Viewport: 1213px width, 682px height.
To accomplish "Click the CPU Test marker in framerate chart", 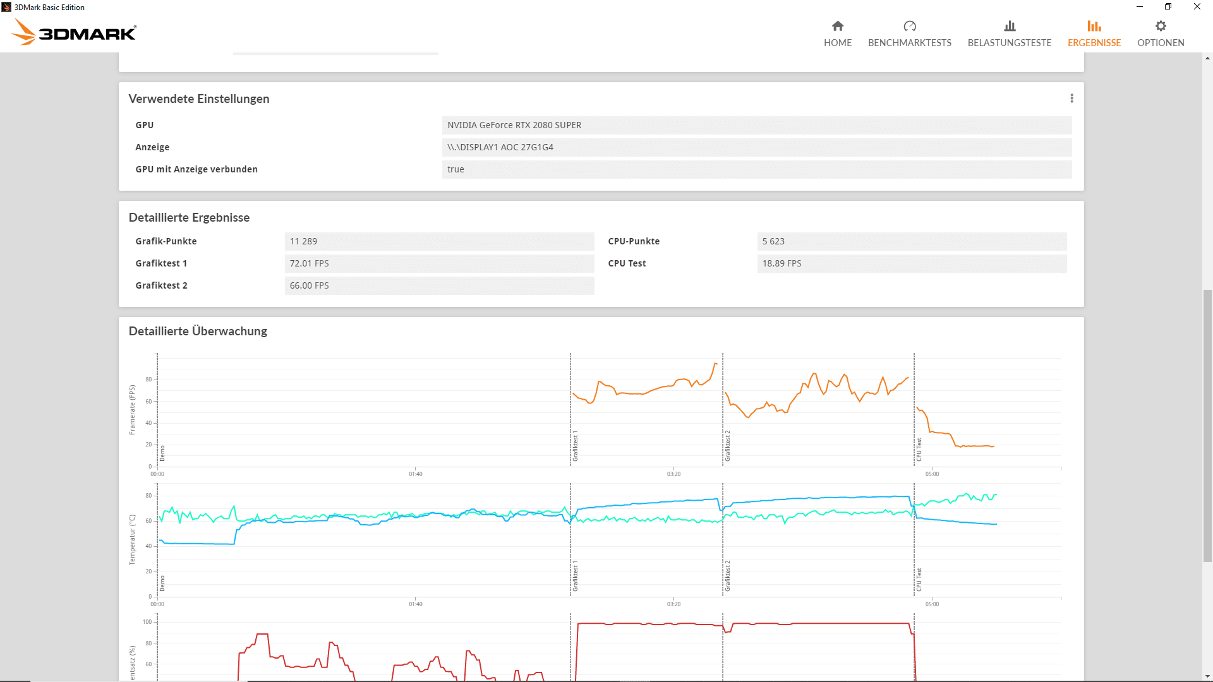I will [x=919, y=450].
